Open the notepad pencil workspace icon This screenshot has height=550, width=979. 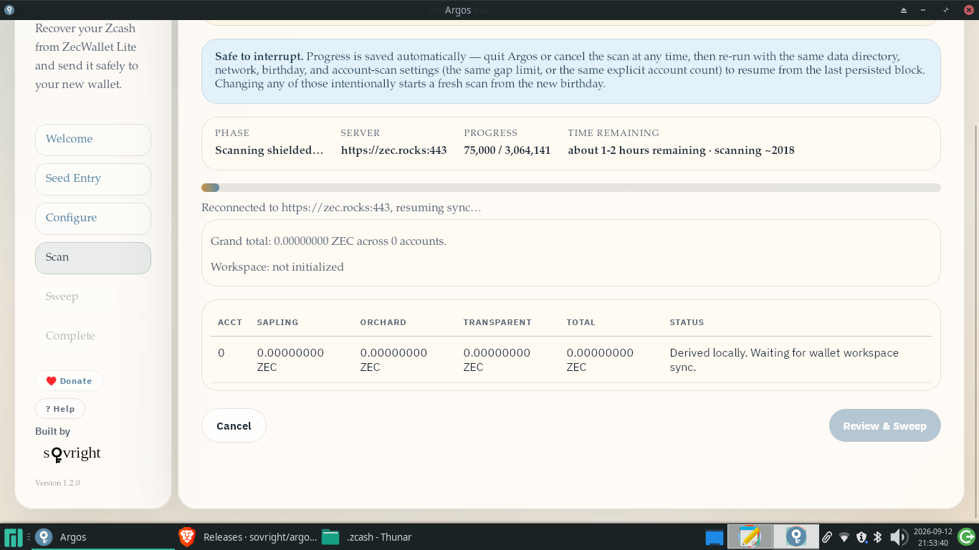pos(750,536)
